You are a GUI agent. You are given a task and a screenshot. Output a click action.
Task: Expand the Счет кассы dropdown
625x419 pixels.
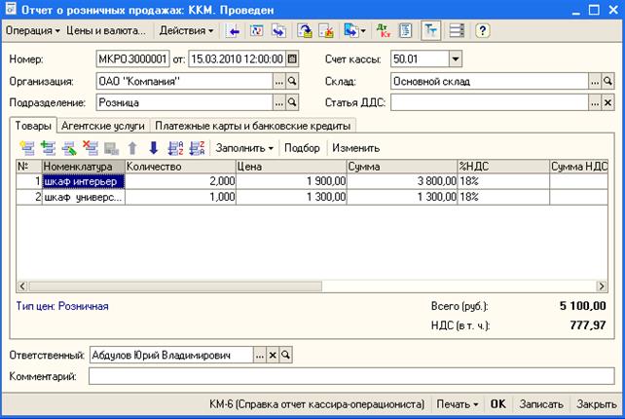456,58
